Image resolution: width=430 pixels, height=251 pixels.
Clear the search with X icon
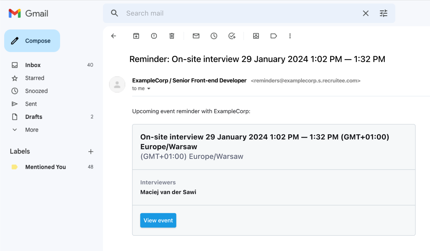coord(366,13)
